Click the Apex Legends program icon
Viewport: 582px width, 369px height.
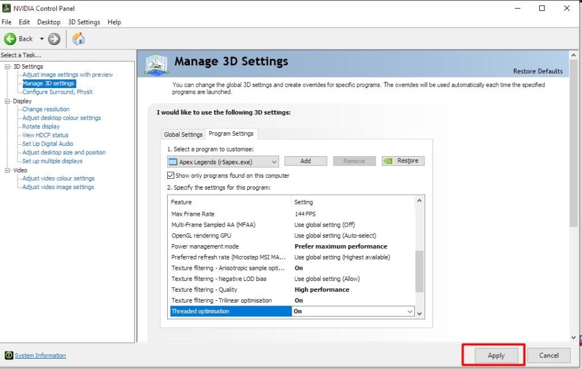click(173, 162)
